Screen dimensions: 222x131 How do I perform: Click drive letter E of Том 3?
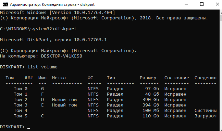click(x=42, y=105)
